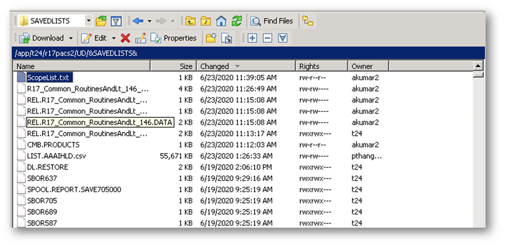Image resolution: width=505 pixels, height=247 pixels.
Task: Click the unselect files minus icon
Action: pos(267,38)
